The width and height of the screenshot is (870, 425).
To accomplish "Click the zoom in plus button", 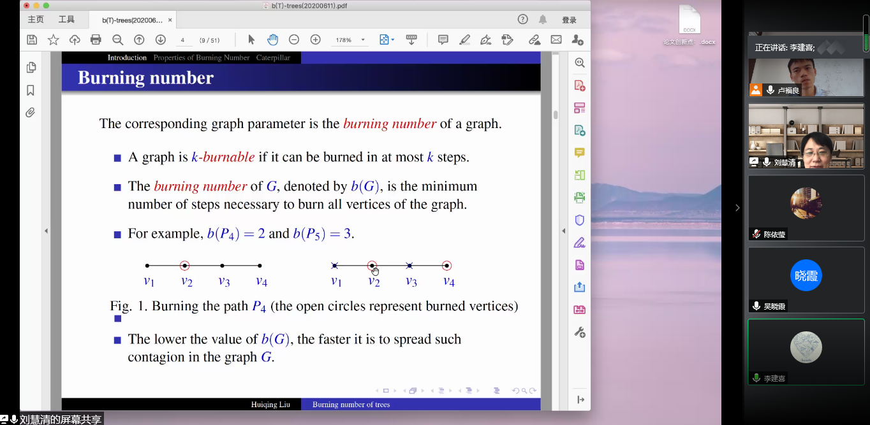I will pos(315,40).
